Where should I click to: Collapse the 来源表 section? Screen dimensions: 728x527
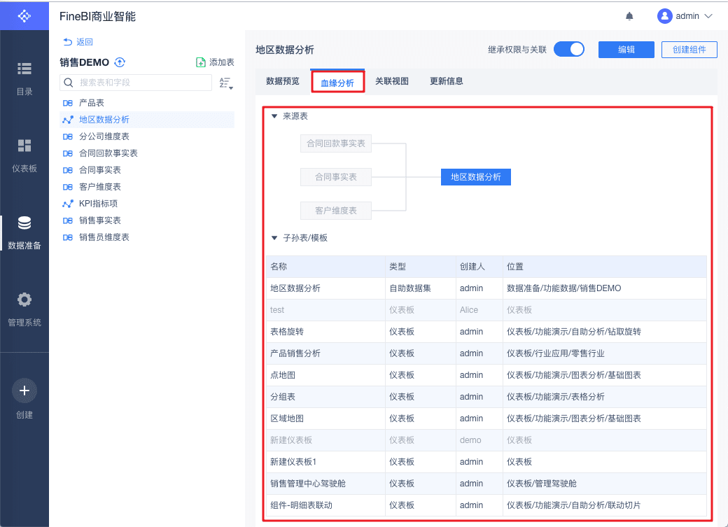tap(274, 116)
